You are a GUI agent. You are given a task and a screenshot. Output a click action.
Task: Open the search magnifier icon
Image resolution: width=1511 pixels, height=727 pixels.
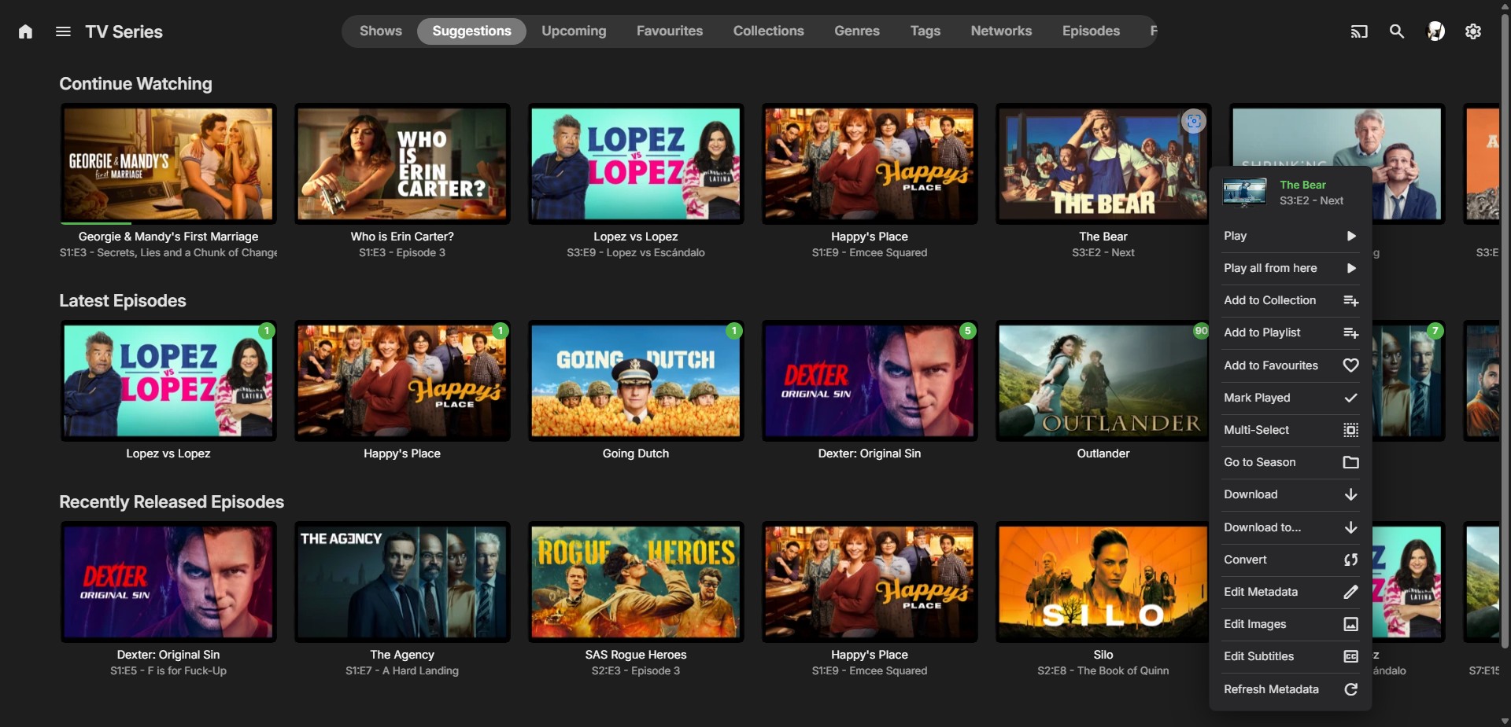[x=1397, y=31]
